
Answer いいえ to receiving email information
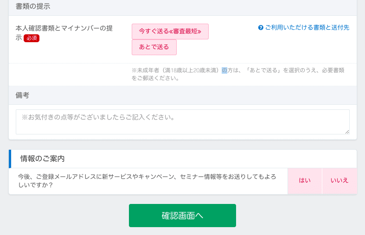coord(339,181)
